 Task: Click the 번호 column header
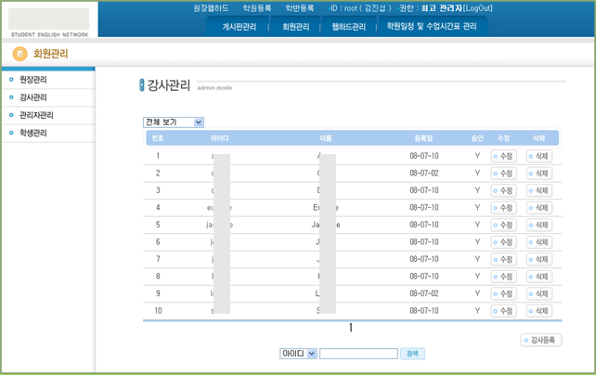click(x=158, y=138)
